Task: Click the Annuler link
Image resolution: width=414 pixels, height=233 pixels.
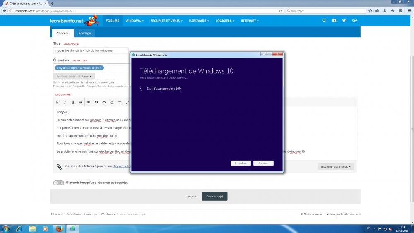Action: [192, 197]
